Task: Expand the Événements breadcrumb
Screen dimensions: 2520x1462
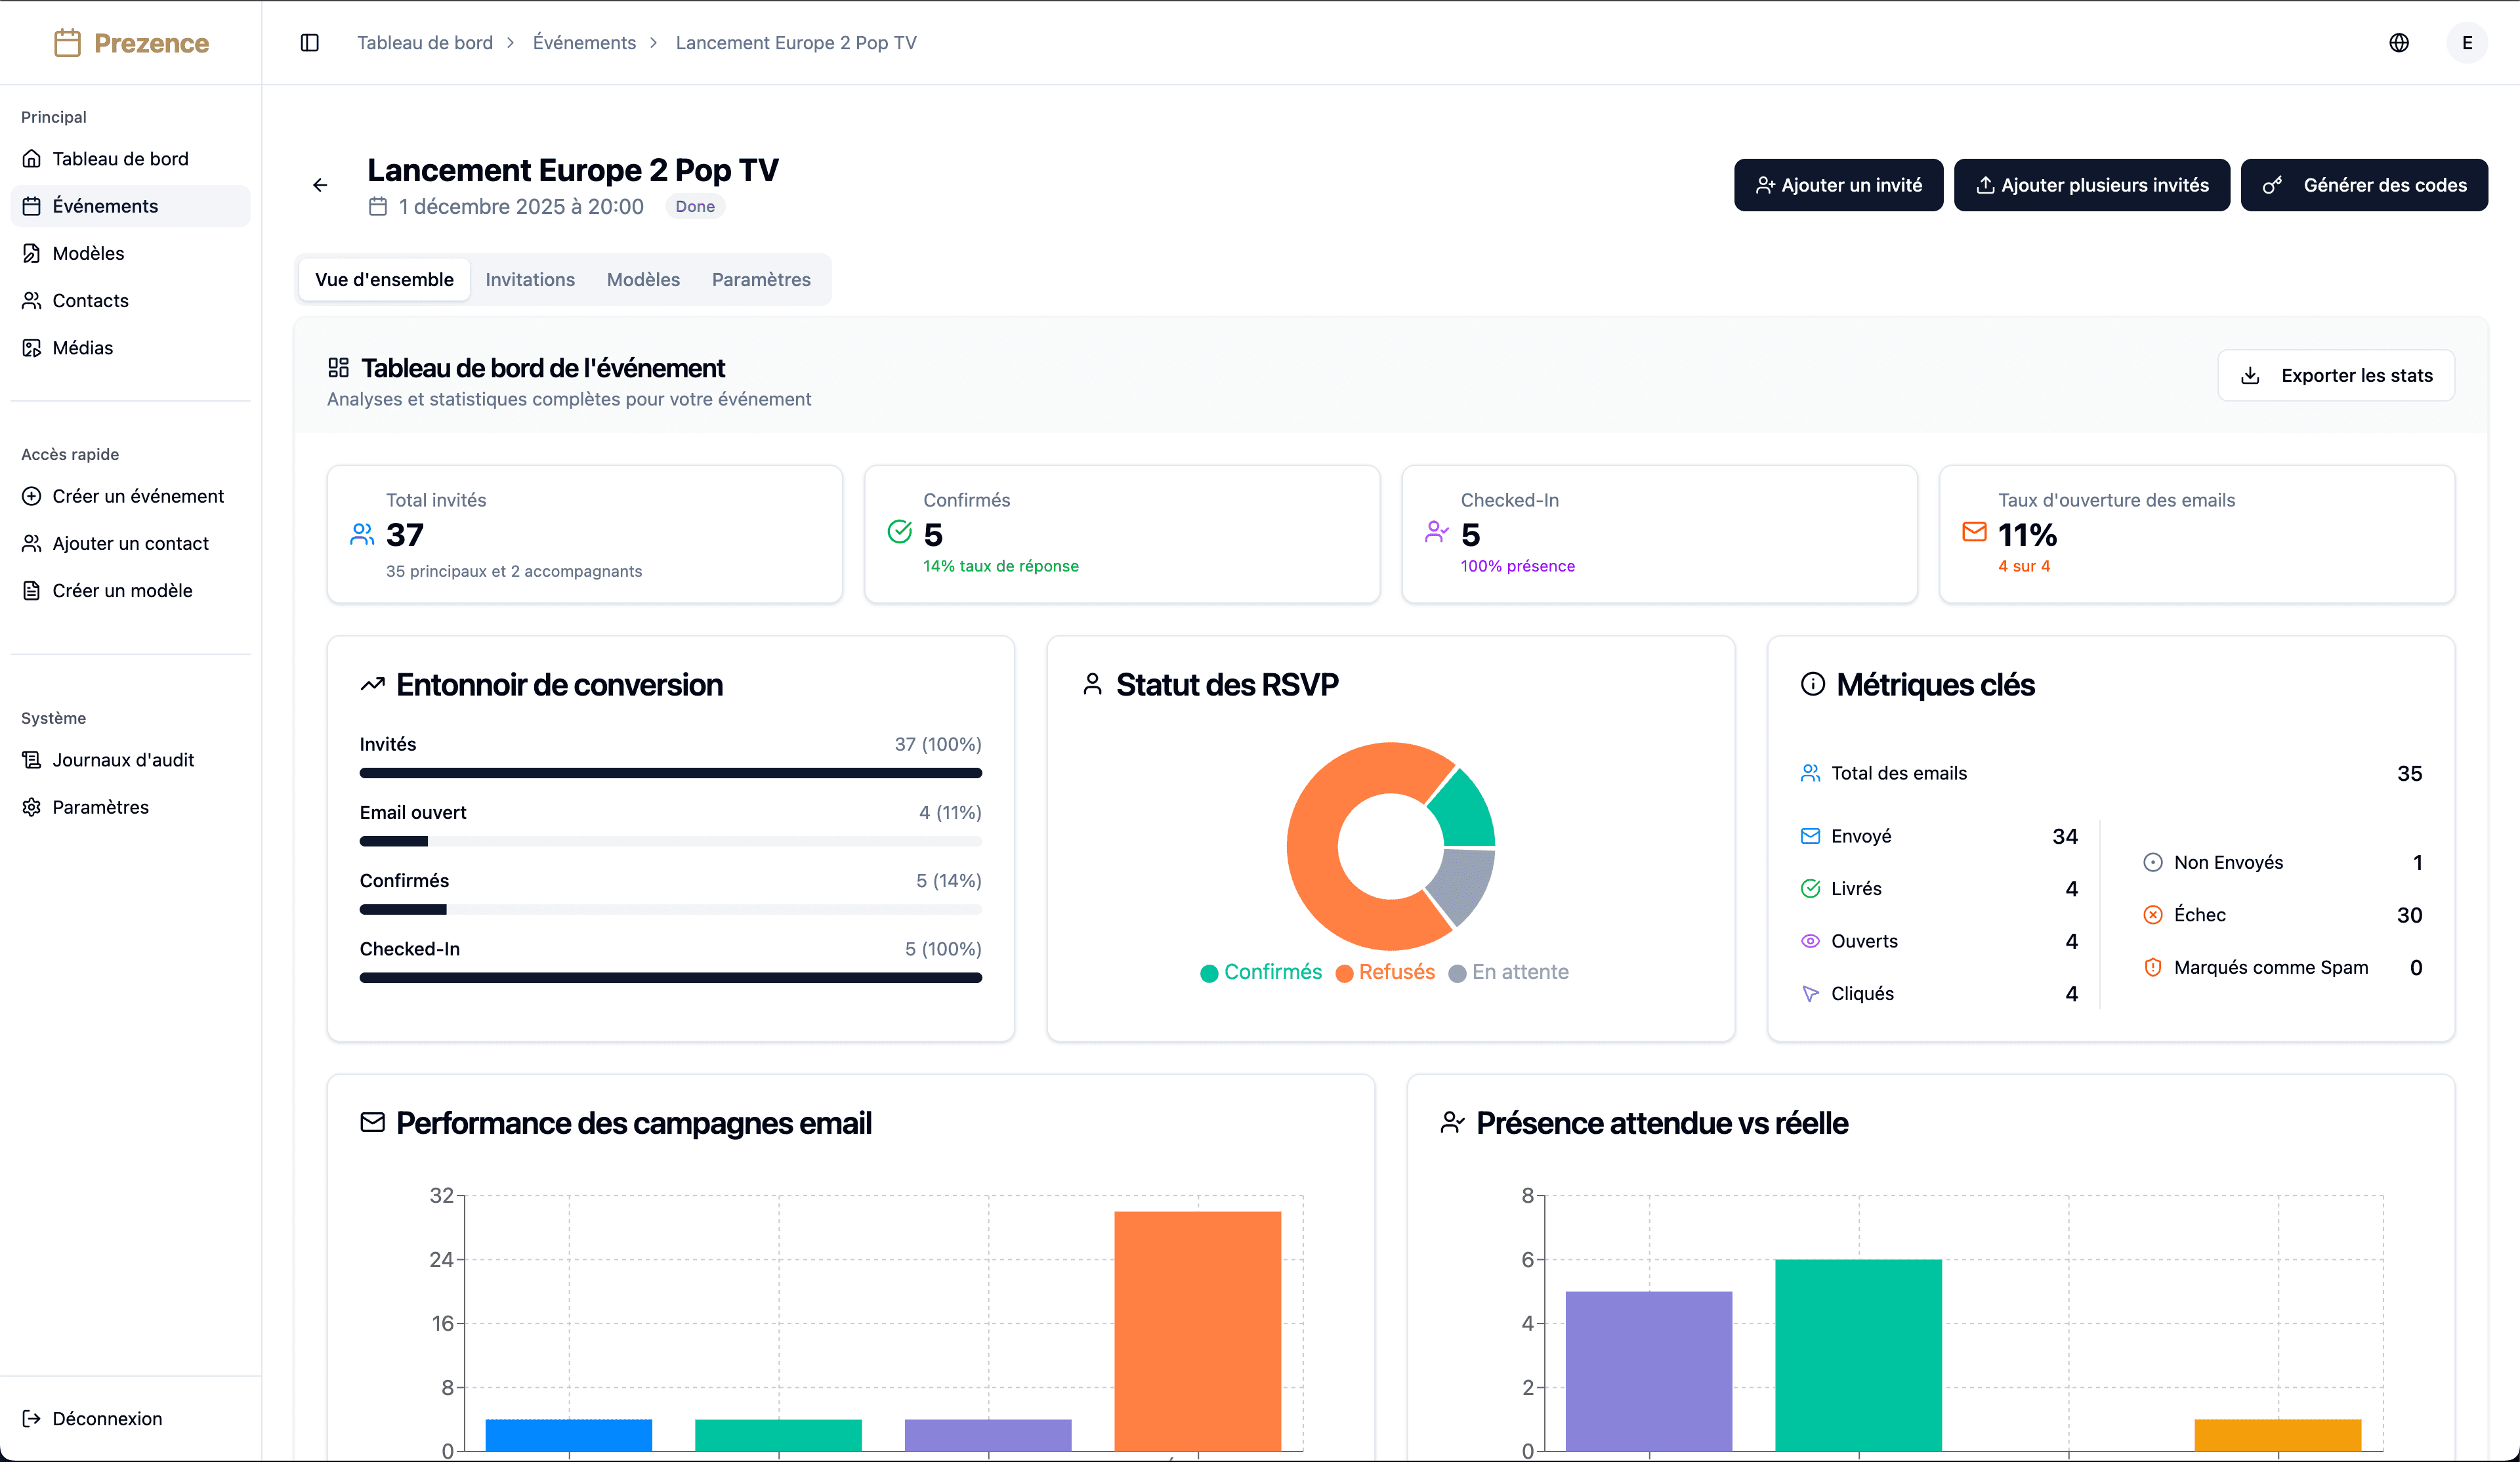Action: coord(584,42)
